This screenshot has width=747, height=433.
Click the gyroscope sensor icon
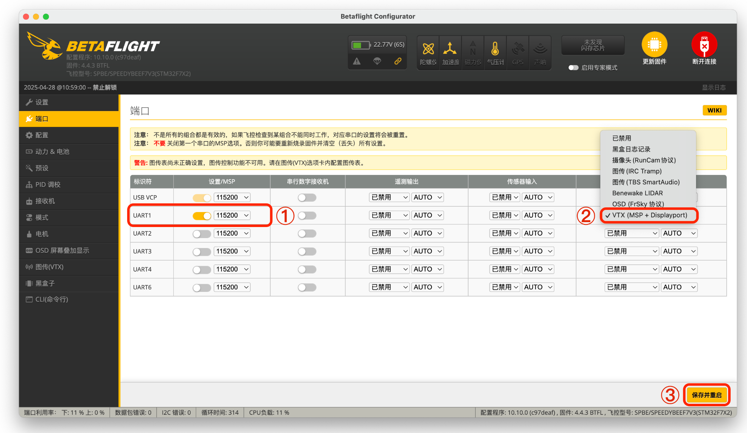428,49
